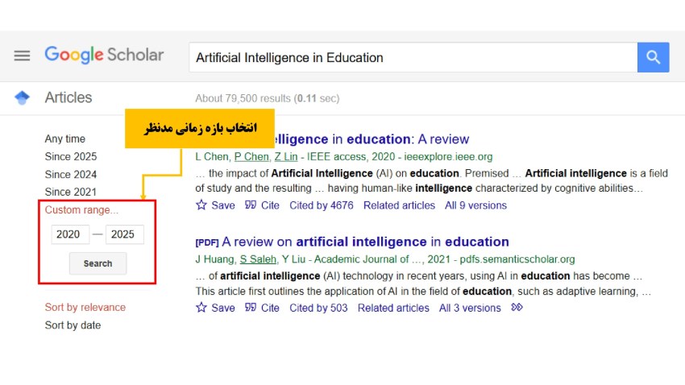Click the end year field showing 2025

point(124,234)
